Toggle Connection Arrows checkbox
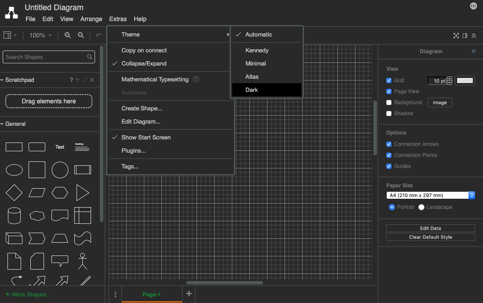This screenshot has height=303, width=483. click(x=389, y=144)
